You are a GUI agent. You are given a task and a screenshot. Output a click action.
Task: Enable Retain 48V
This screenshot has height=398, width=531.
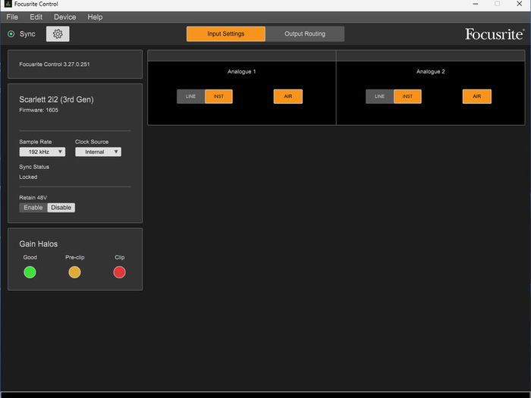pos(33,208)
